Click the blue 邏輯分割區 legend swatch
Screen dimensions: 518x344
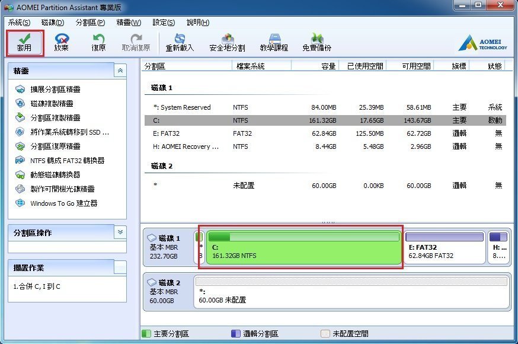(235, 334)
